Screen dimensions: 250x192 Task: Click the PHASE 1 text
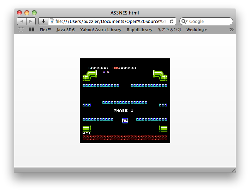coord(123,111)
